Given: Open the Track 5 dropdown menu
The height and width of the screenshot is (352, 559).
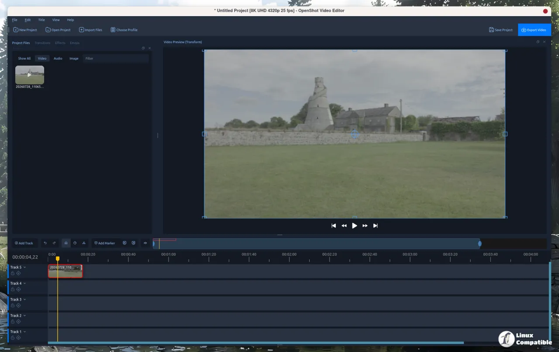Looking at the screenshot, I should click(24, 267).
